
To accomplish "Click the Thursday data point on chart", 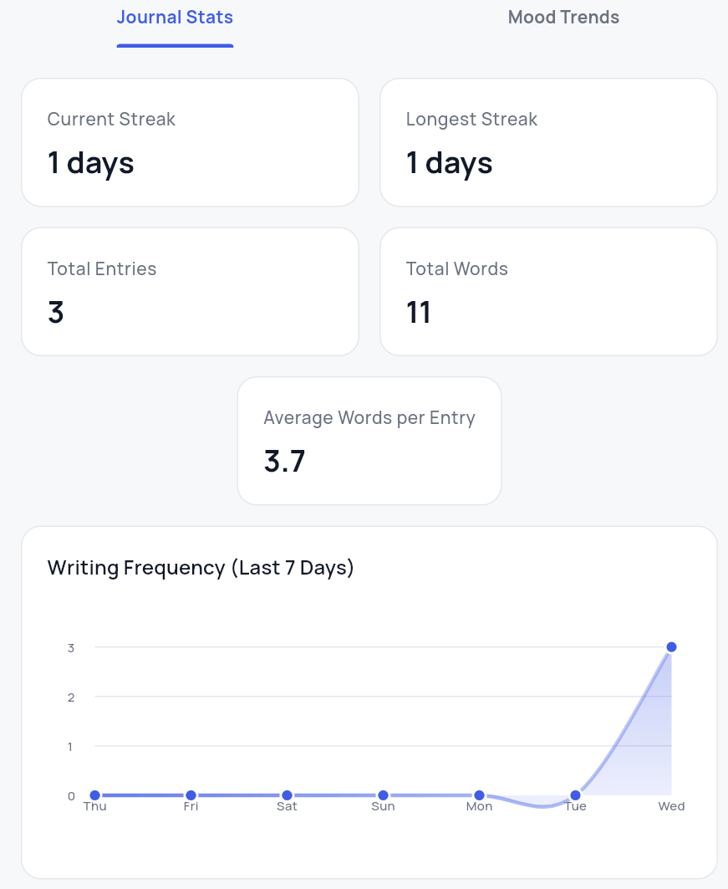I will (94, 795).
